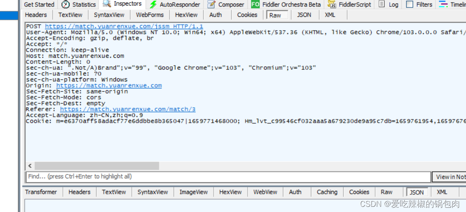The width and height of the screenshot is (466, 212).
Task: Click the sec-ch-ua-platform: Windows line
Action: point(77,80)
